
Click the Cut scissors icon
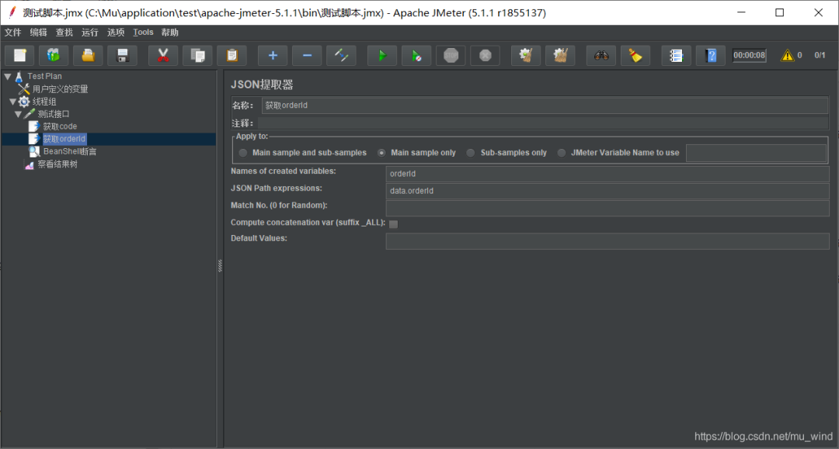(x=163, y=55)
